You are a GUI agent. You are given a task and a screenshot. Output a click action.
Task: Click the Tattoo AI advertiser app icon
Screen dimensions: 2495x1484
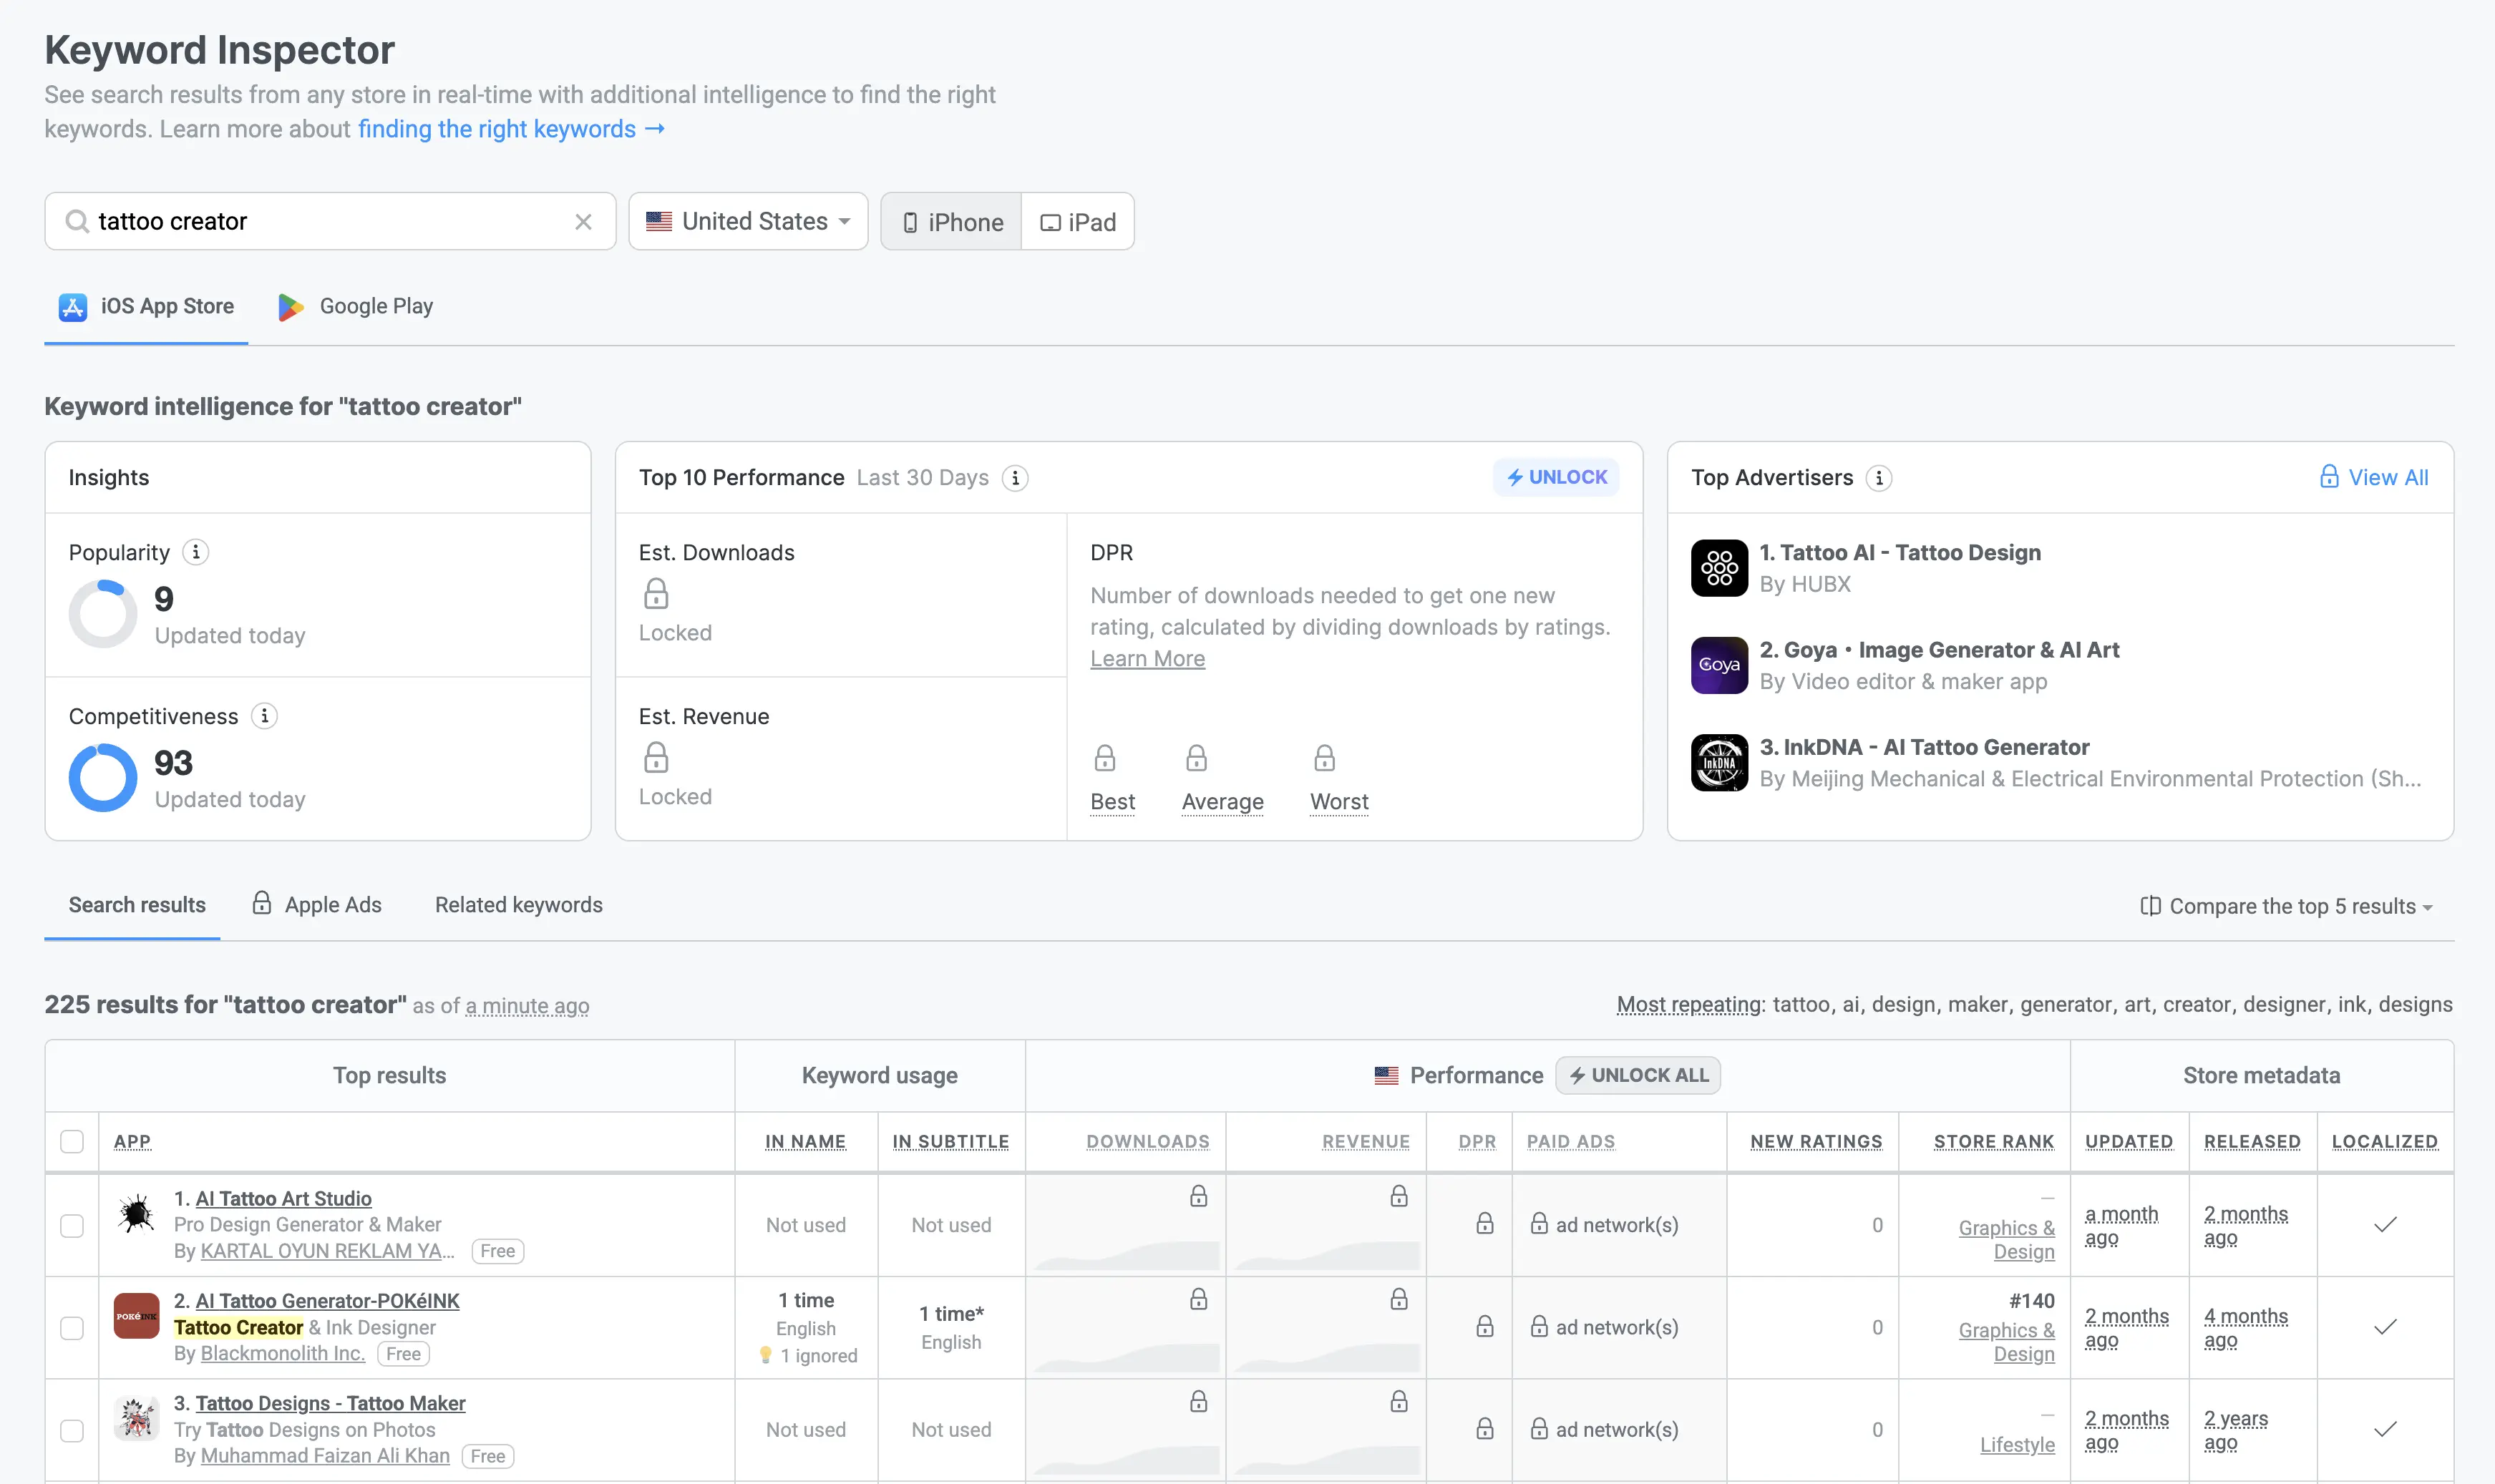1718,567
